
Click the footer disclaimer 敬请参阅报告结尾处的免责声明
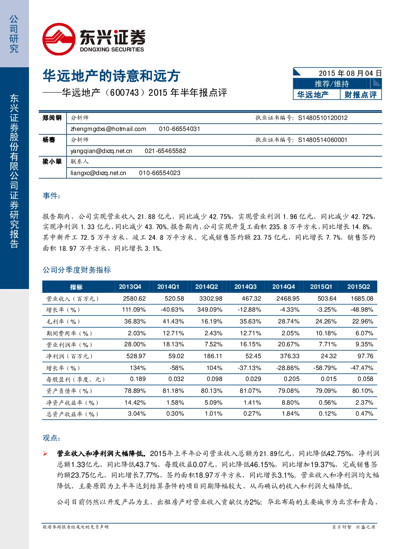click(x=75, y=527)
